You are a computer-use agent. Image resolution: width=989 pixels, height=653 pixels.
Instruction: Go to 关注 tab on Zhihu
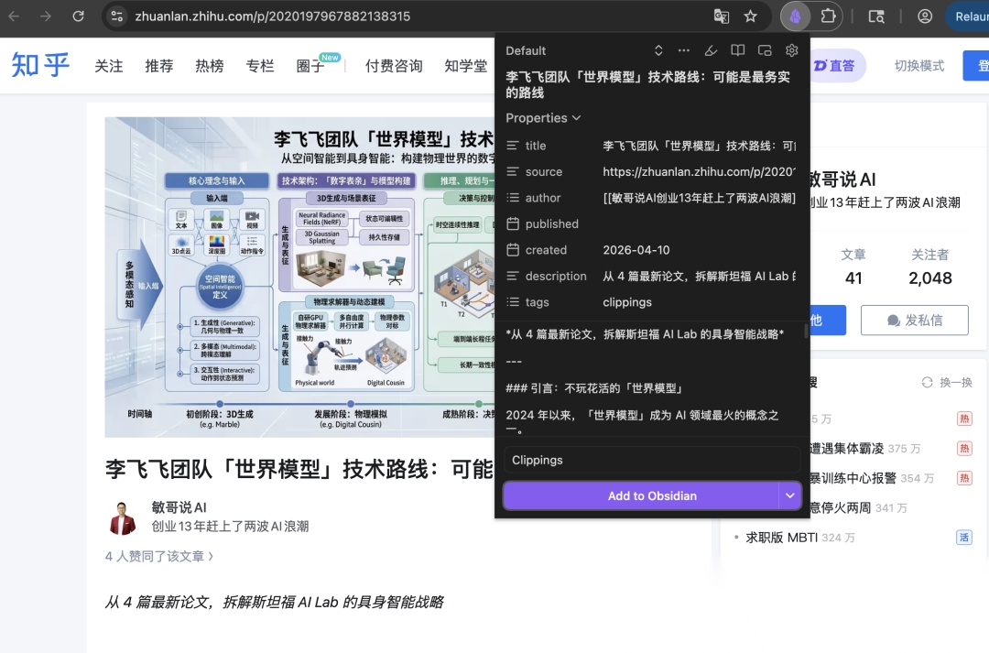pos(108,66)
